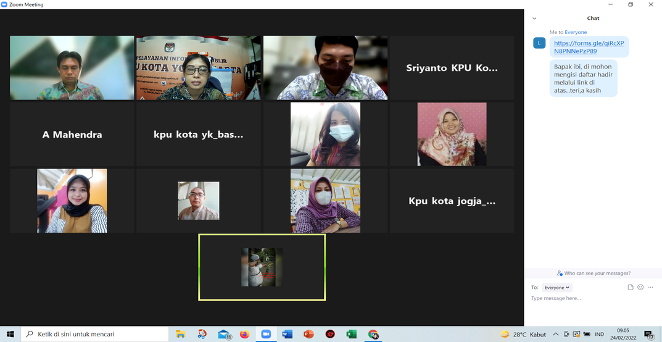Screen dimensions: 662x342
Task: Expand the Everyone recipient dropdown
Action: [557, 288]
